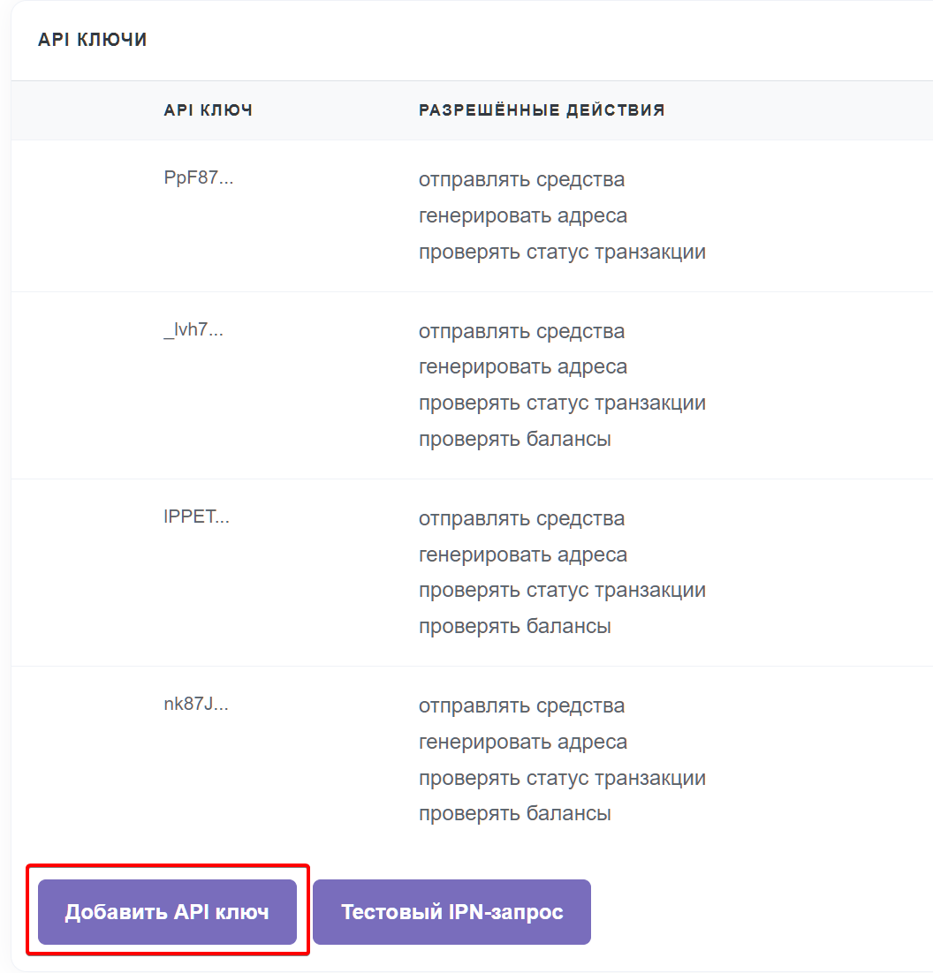This screenshot has height=973, width=933.
Task: Click "проверять балансы" for key nk87J
Action: coord(515,814)
